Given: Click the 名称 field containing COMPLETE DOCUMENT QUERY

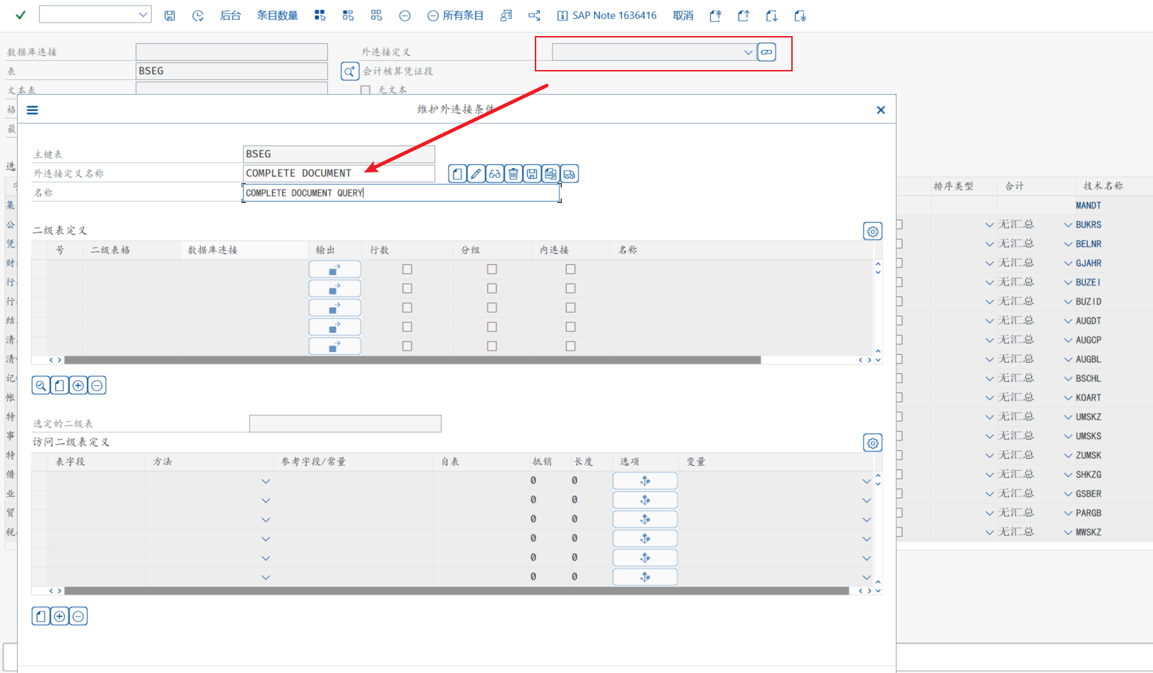Looking at the screenshot, I should [401, 193].
